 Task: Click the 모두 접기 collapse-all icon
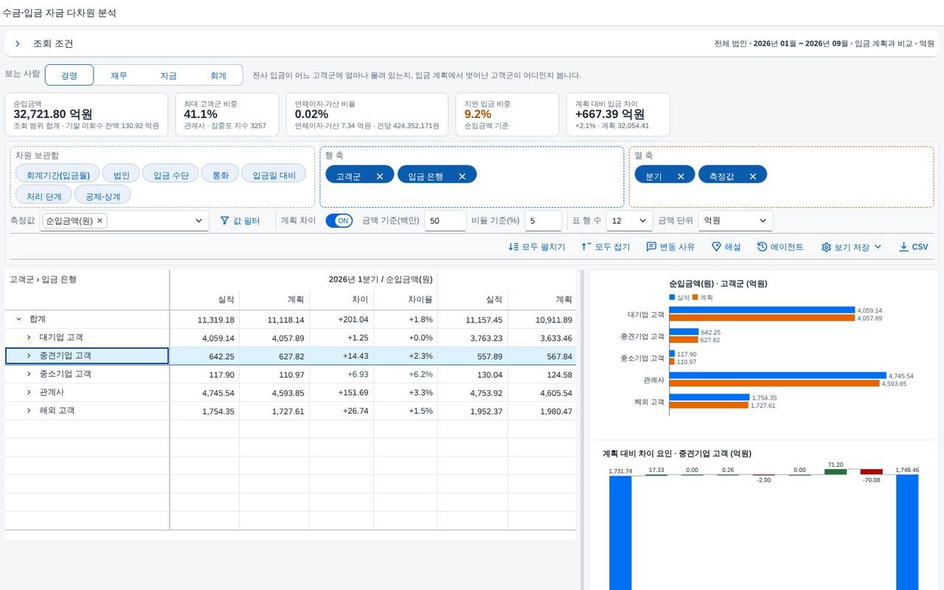(586, 247)
